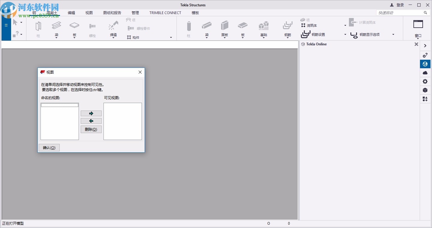Expand side pane with chevron arrow
Screen dimensions: 432x228
[425, 46]
